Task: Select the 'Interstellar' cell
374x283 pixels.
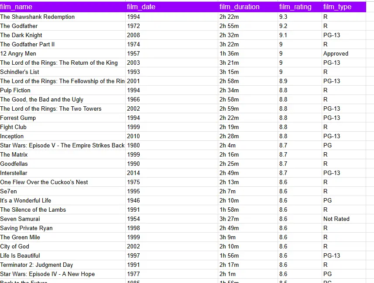Action: 62,173
